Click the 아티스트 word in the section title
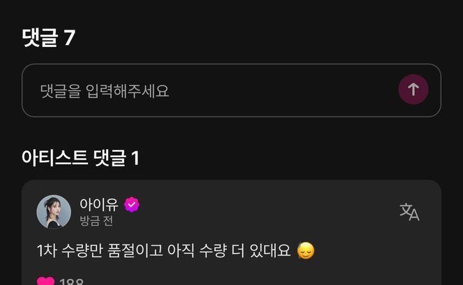 54,158
